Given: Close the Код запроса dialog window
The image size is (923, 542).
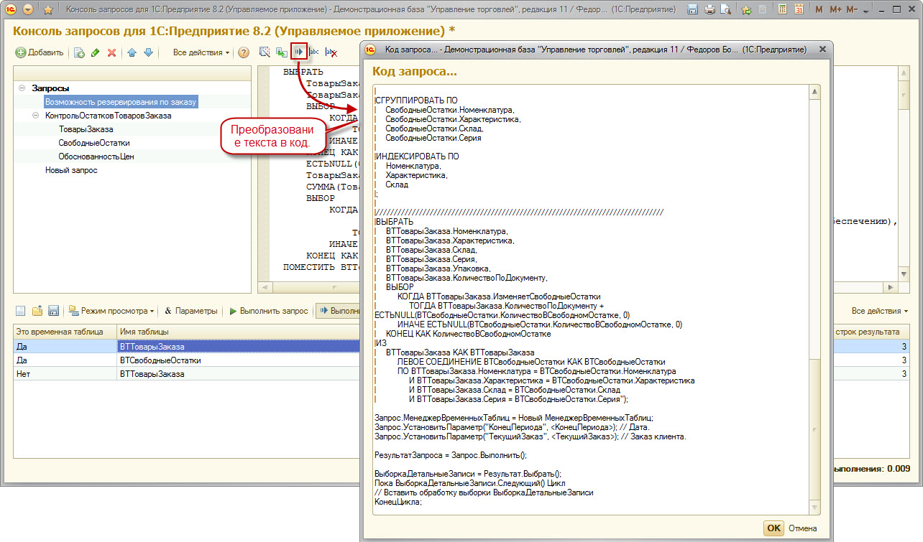Looking at the screenshot, I should click(822, 50).
